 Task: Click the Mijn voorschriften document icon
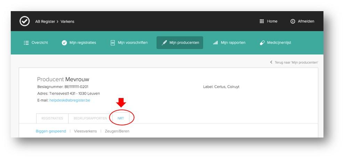point(113,43)
